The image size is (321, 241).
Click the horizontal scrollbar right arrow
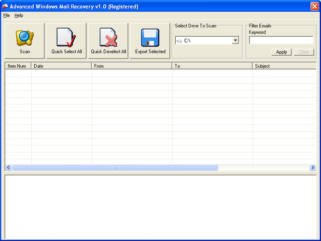coord(313,167)
